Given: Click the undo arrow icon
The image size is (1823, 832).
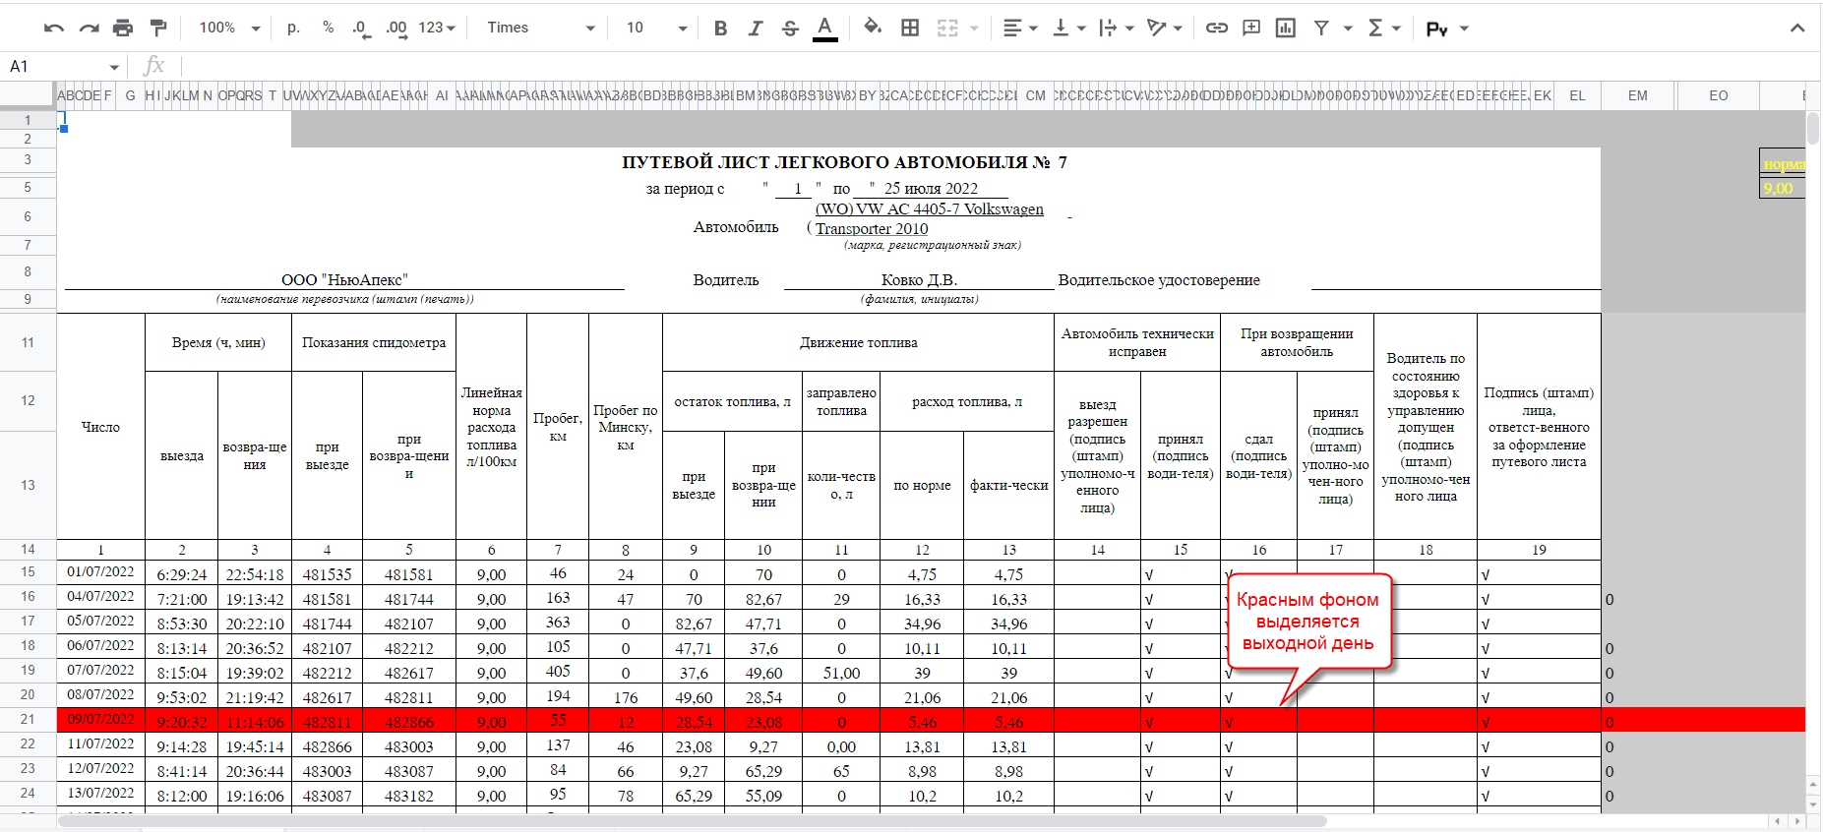Looking at the screenshot, I should point(54,29).
